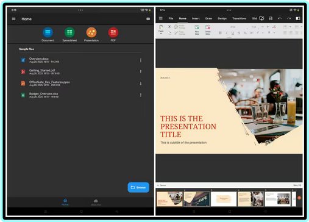
Task: Decrease font size with minus button
Action: (x=263, y=27)
